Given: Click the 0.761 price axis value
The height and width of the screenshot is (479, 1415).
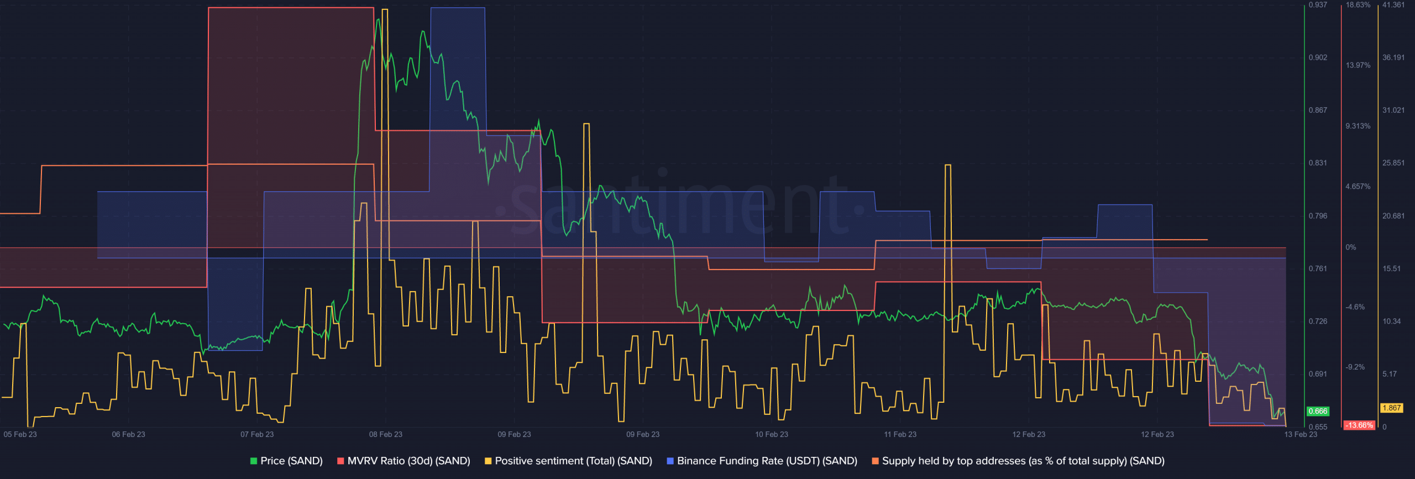Looking at the screenshot, I should click(1318, 269).
